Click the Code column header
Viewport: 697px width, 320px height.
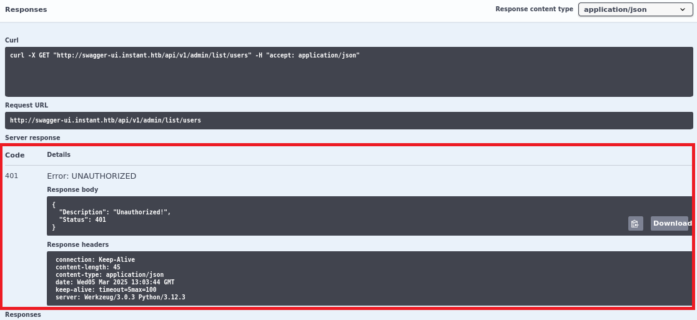15,155
